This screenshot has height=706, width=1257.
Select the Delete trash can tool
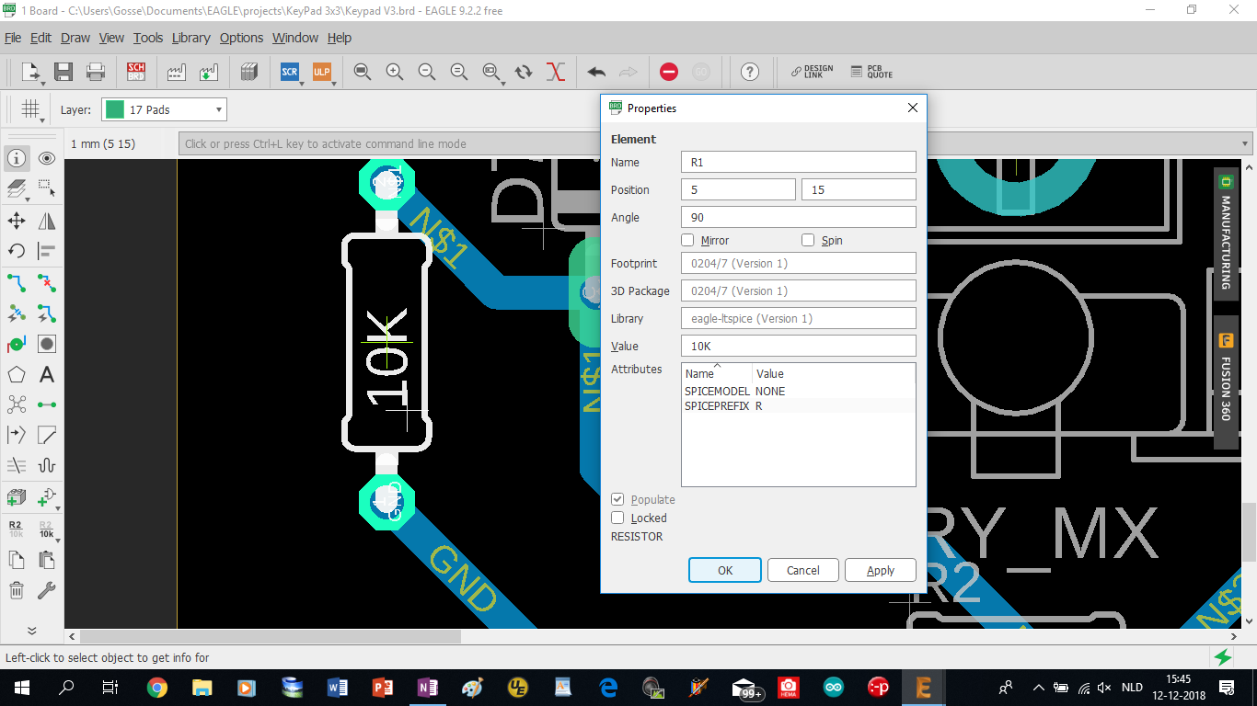click(x=17, y=590)
